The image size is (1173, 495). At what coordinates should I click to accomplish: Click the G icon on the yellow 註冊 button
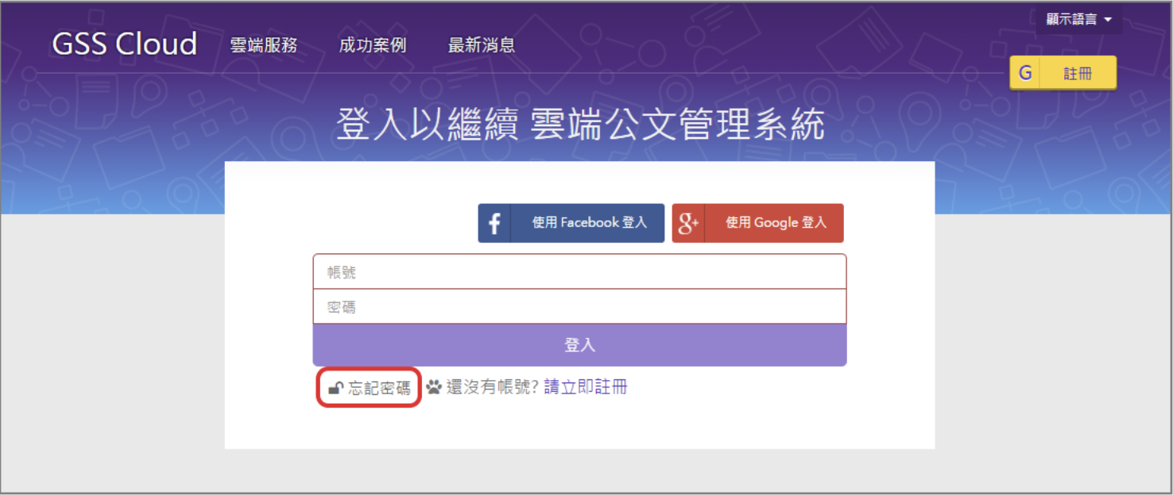tap(1025, 73)
